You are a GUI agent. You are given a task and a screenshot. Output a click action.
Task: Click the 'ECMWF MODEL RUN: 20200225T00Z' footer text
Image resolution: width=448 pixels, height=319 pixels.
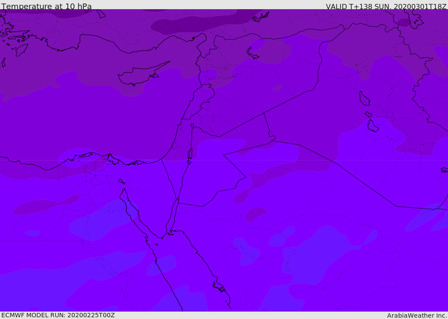point(58,315)
